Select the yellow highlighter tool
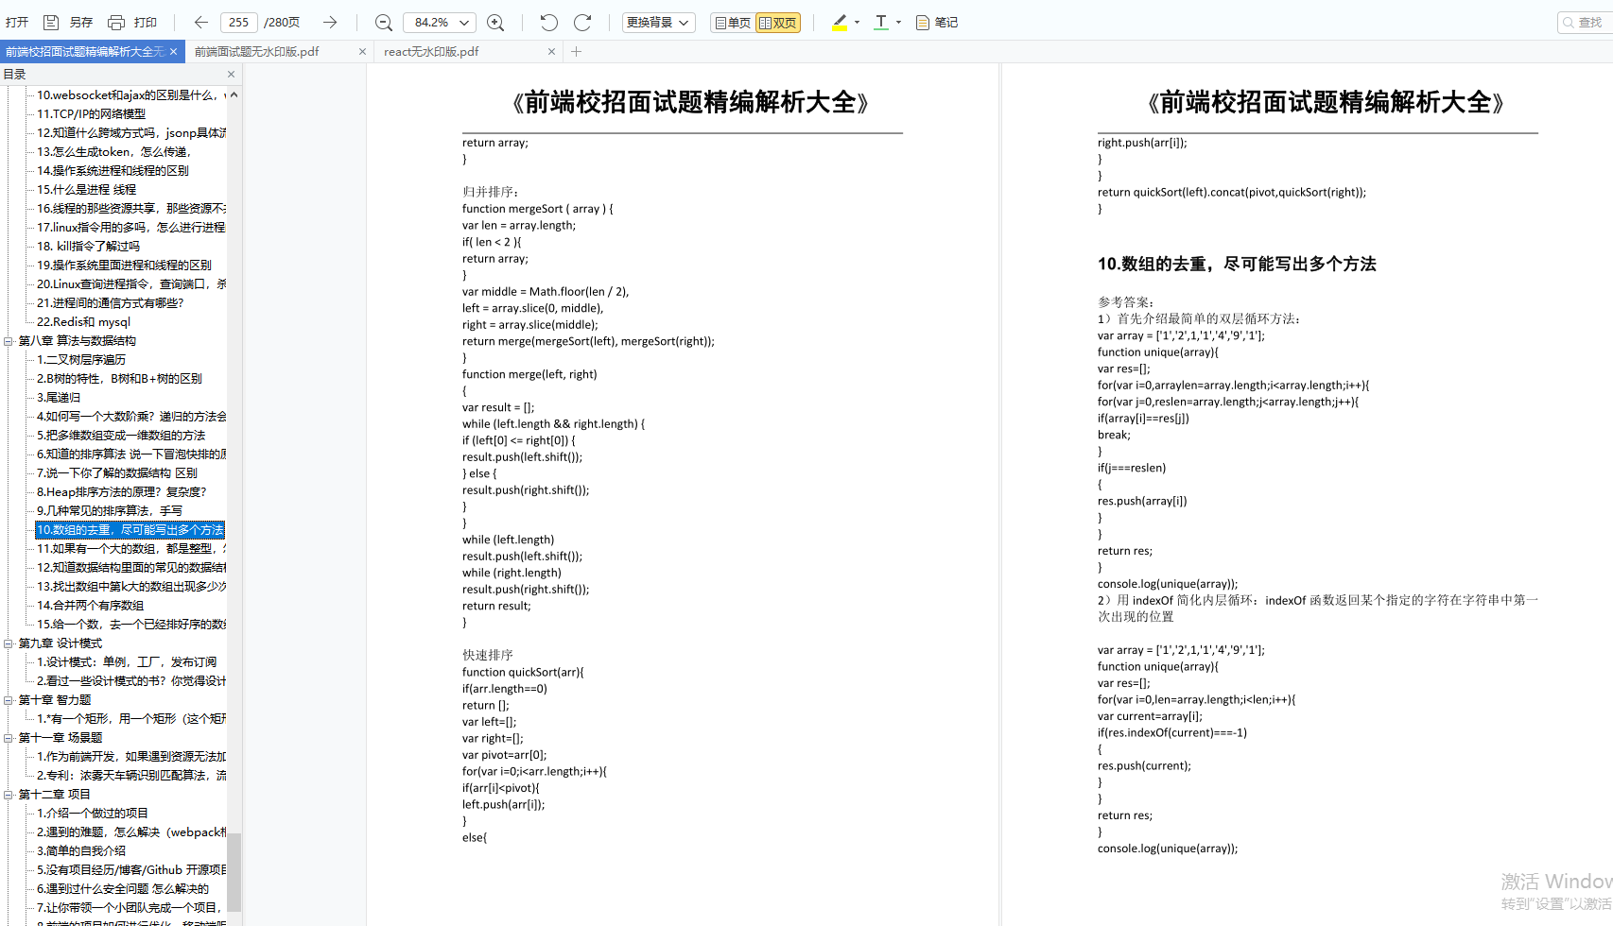 pos(840,22)
